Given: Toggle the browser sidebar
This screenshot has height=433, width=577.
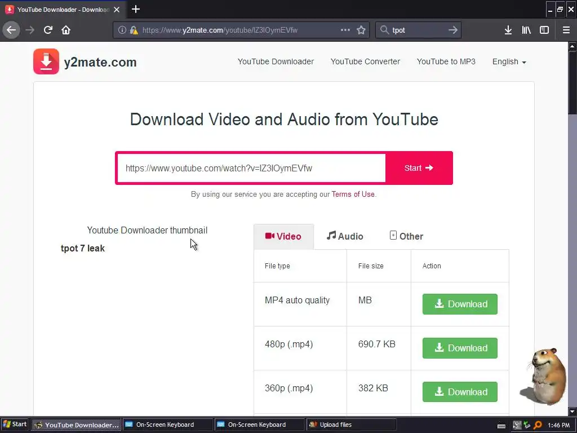Looking at the screenshot, I should click(544, 30).
